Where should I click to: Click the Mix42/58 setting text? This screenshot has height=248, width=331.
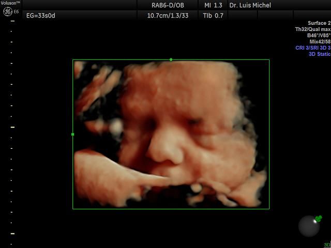coord(319,41)
